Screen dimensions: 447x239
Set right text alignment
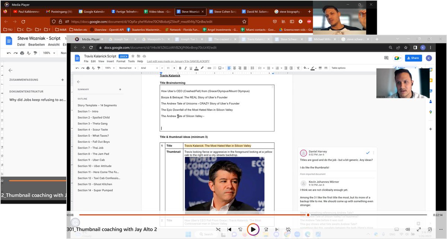point(240,68)
